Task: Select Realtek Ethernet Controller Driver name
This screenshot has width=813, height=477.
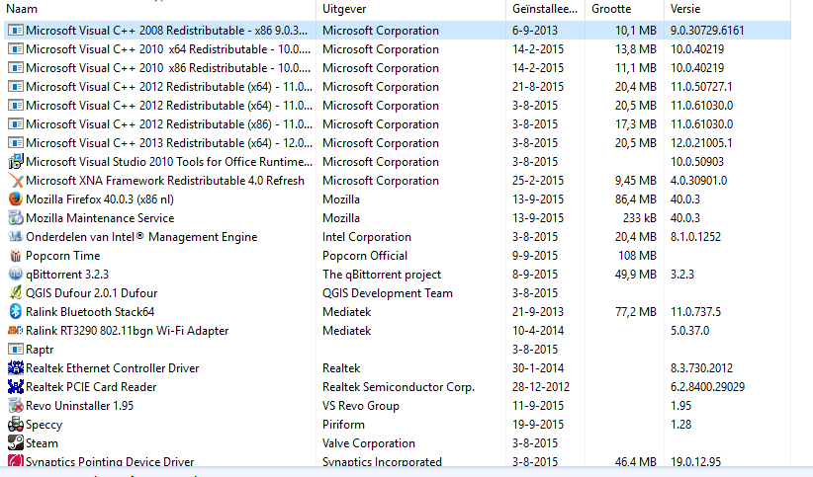Action: [x=112, y=368]
